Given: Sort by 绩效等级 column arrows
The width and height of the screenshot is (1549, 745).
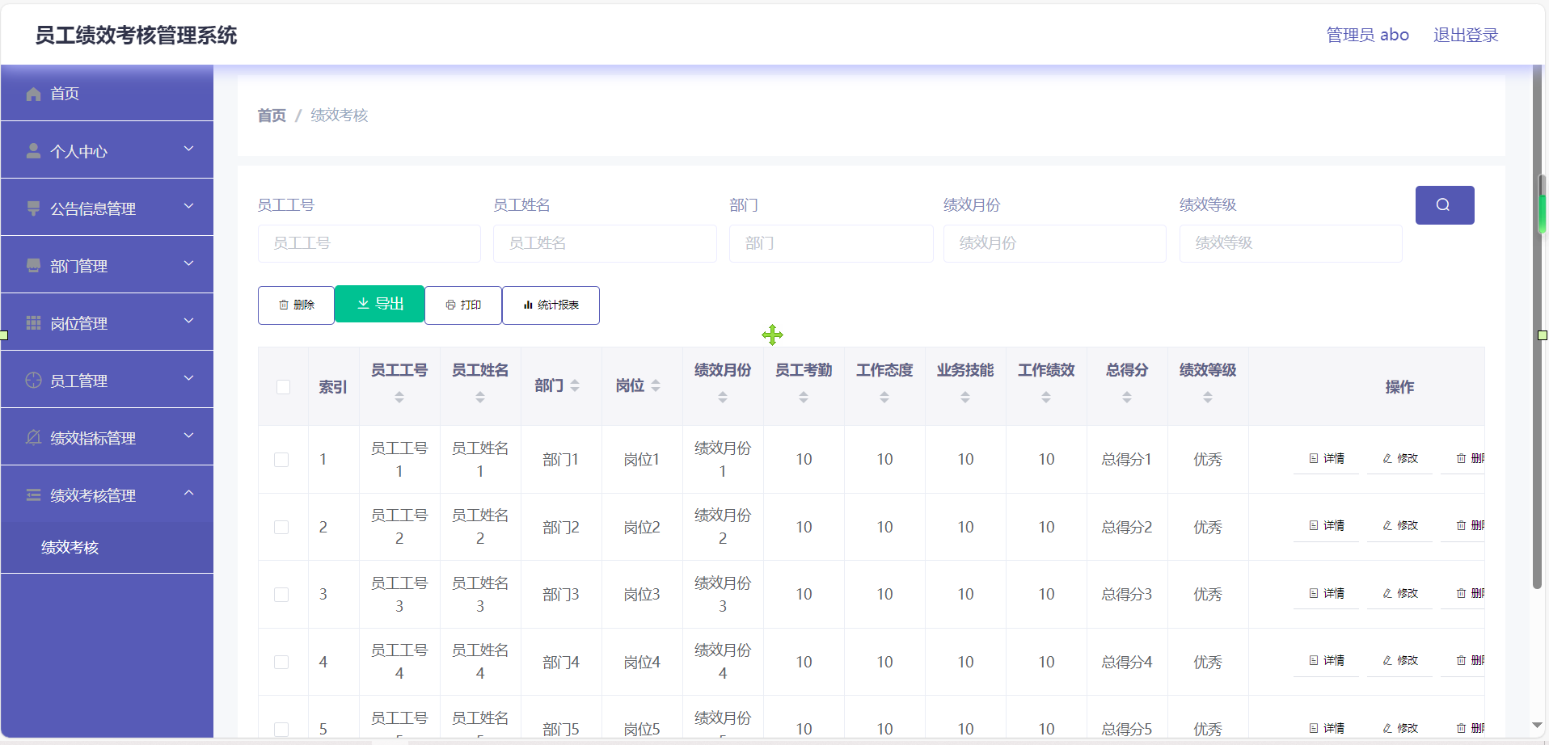Looking at the screenshot, I should pos(1208,398).
